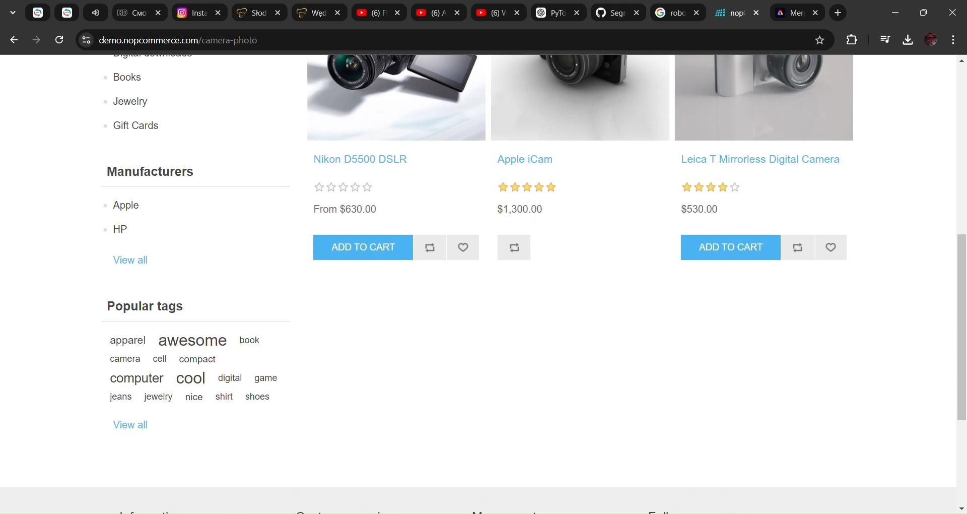Add Nikon D5500 DSLR to cart
Screen dimensions: 967x514
(363, 247)
